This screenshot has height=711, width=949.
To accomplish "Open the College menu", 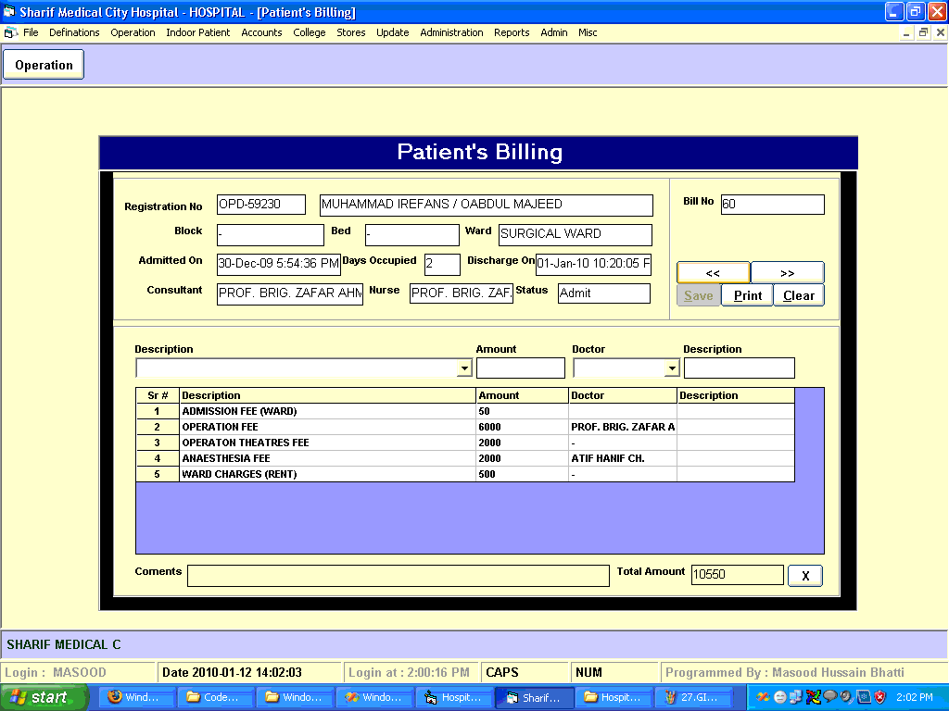I will point(310,32).
